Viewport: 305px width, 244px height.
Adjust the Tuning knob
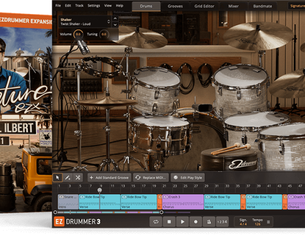(104, 34)
